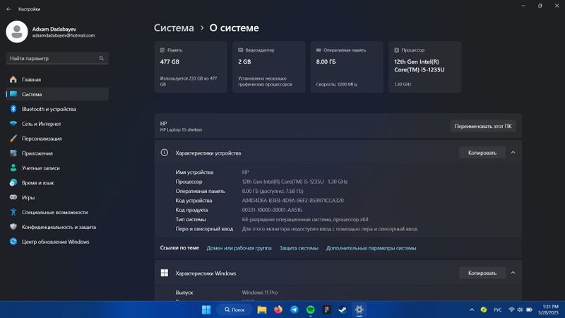Switch input language via РУС indicator
Image resolution: width=565 pixels, height=318 pixels.
tap(498, 310)
